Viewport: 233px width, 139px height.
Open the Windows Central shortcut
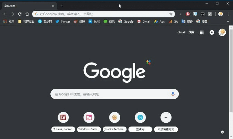(x=89, y=122)
